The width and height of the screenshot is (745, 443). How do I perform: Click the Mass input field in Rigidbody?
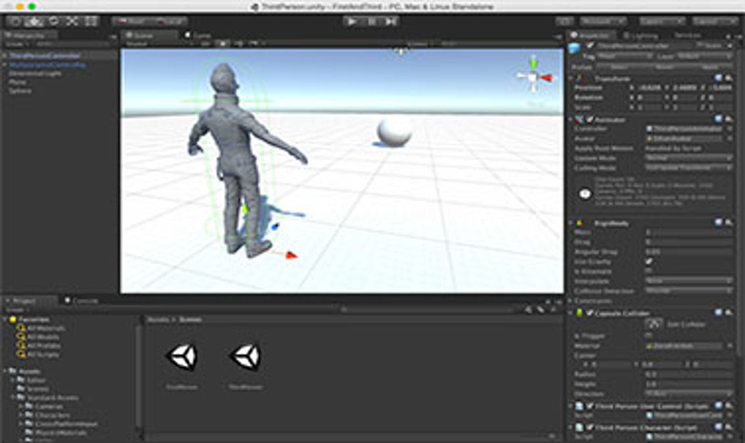pyautogui.click(x=689, y=232)
